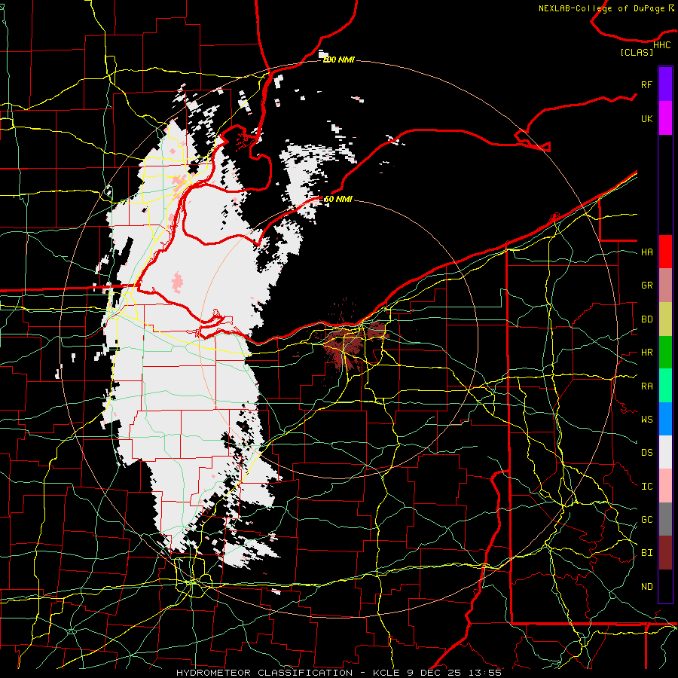
Task: Click the GR legend label
Action: point(646,286)
